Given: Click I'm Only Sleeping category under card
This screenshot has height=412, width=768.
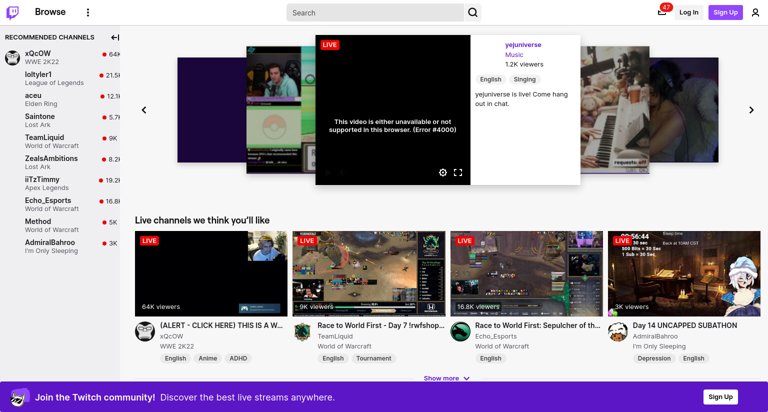Looking at the screenshot, I should (x=659, y=346).
